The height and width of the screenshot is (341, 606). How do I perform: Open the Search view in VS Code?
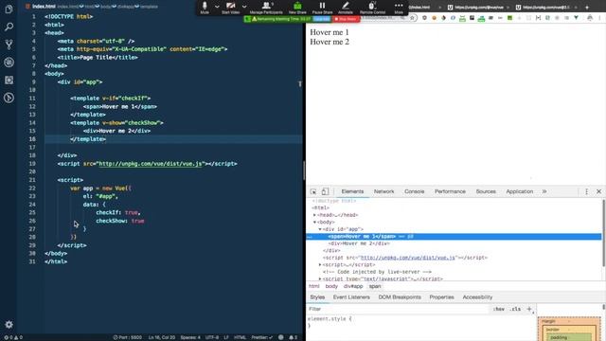pyautogui.click(x=9, y=27)
